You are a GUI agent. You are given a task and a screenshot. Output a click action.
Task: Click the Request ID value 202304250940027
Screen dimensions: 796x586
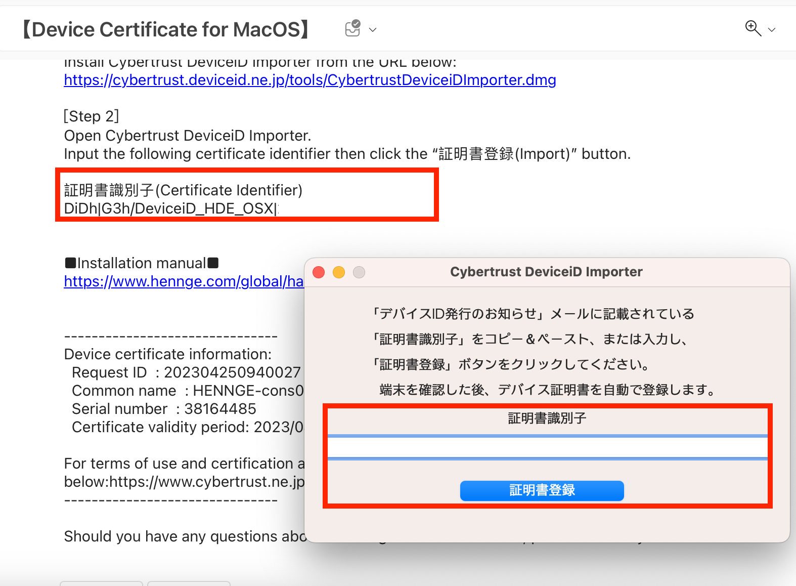coord(233,372)
